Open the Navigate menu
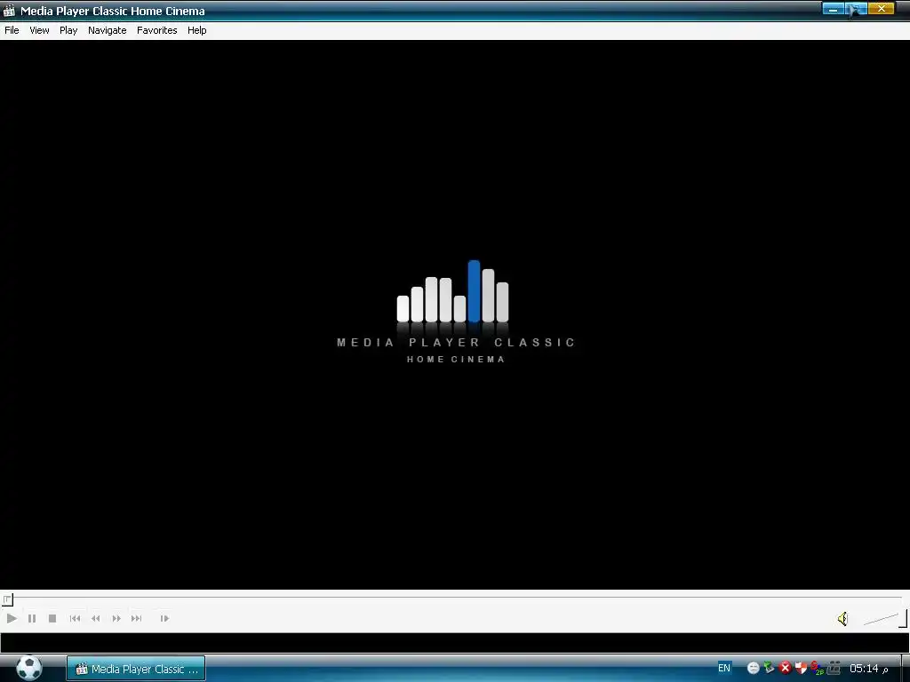The height and width of the screenshot is (682, 910). 108,30
